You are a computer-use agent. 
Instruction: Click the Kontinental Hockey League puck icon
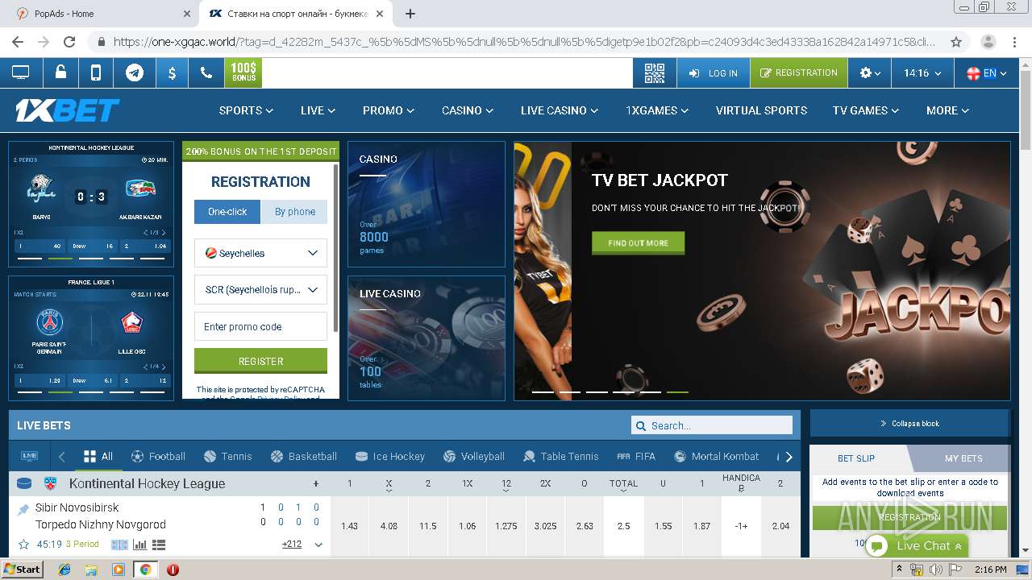point(24,484)
